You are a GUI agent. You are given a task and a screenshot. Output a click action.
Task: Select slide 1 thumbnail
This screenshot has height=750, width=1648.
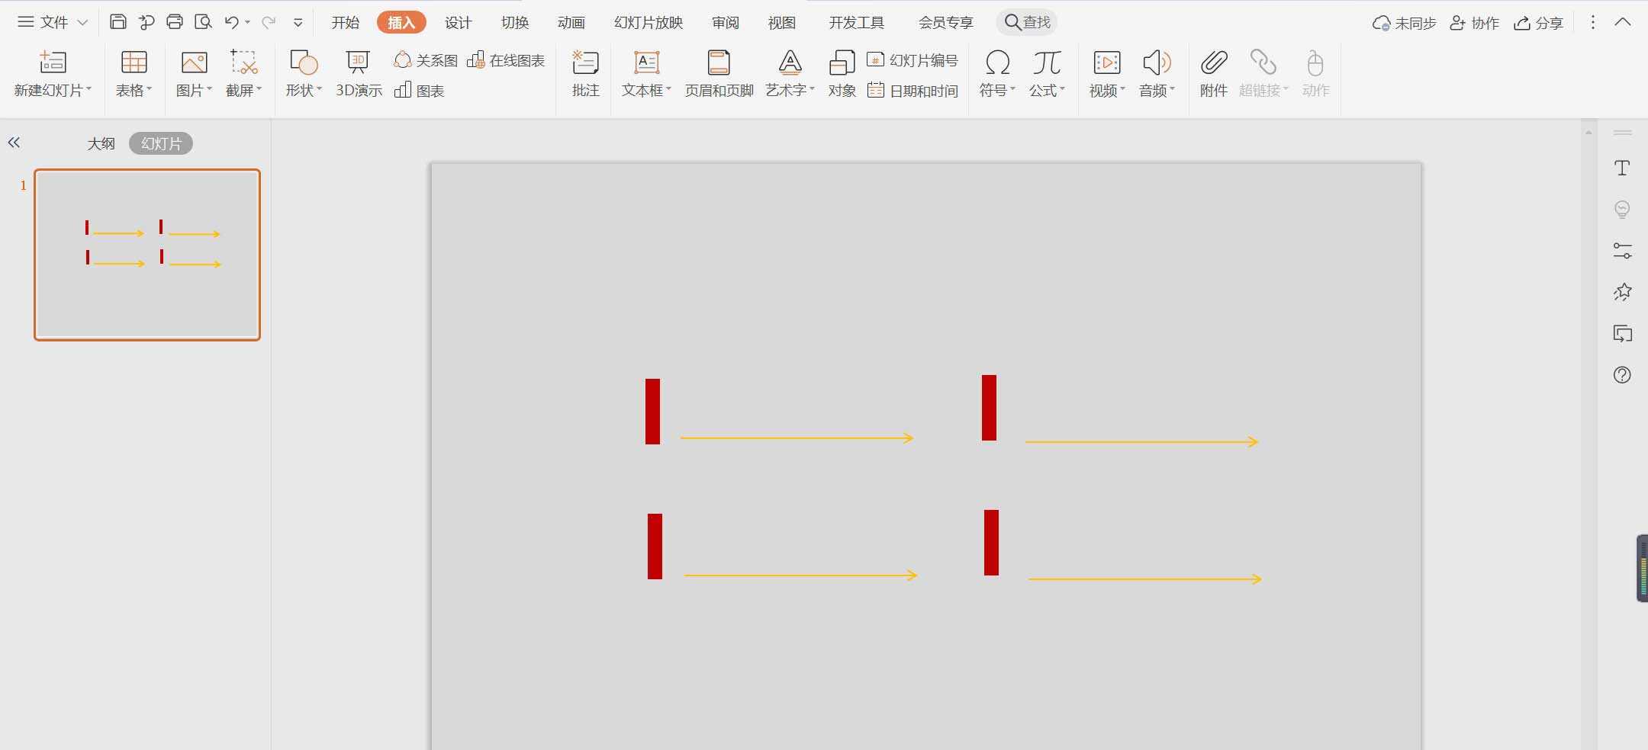(147, 255)
